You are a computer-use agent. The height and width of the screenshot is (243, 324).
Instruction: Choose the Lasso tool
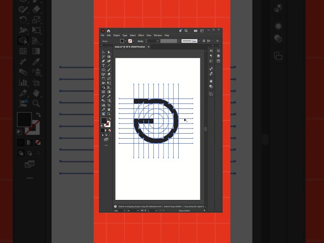[x=109, y=57]
